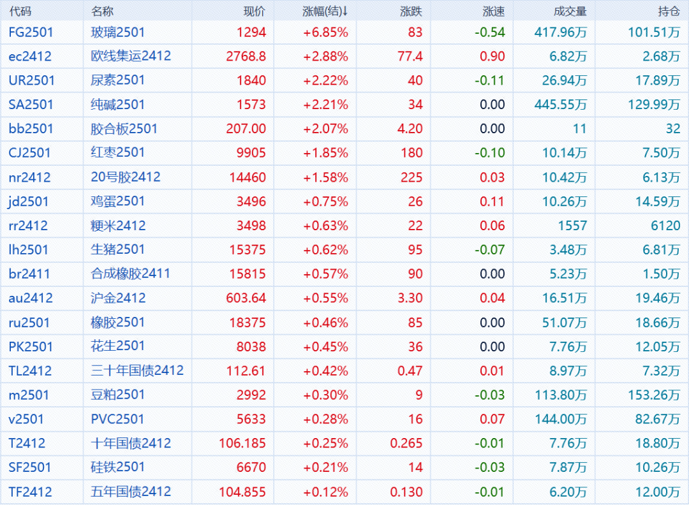
Task: Click the +2.07% change cell
Action: [325, 129]
